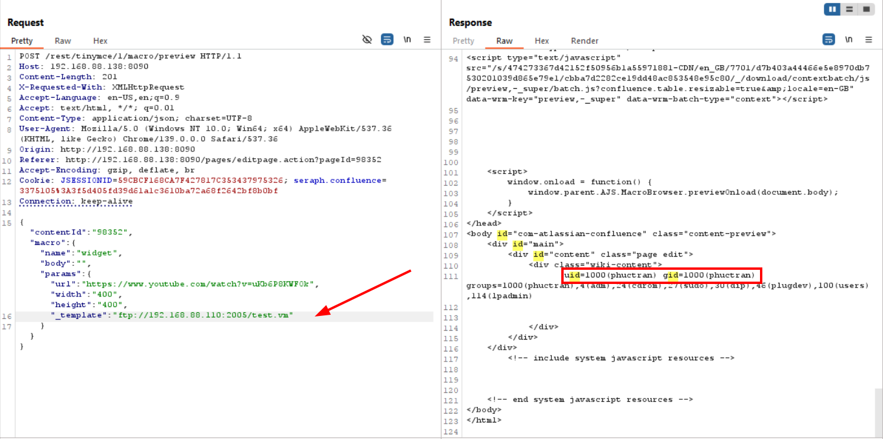Click the Origin header line

click(107, 150)
